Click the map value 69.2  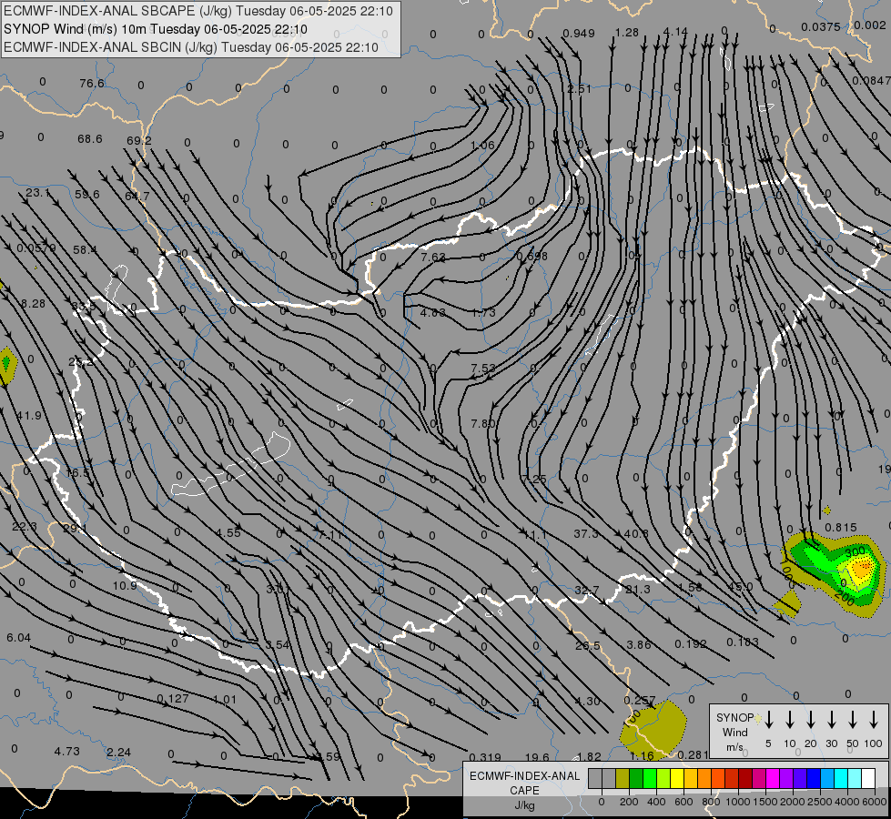click(138, 140)
